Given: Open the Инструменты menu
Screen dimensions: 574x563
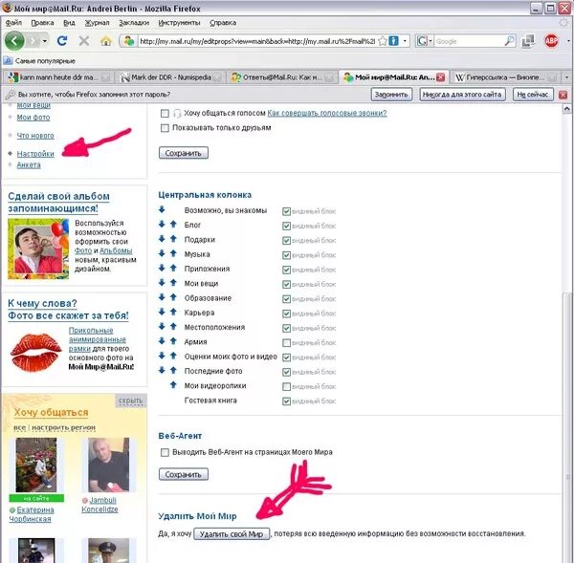Looking at the screenshot, I should point(179,23).
